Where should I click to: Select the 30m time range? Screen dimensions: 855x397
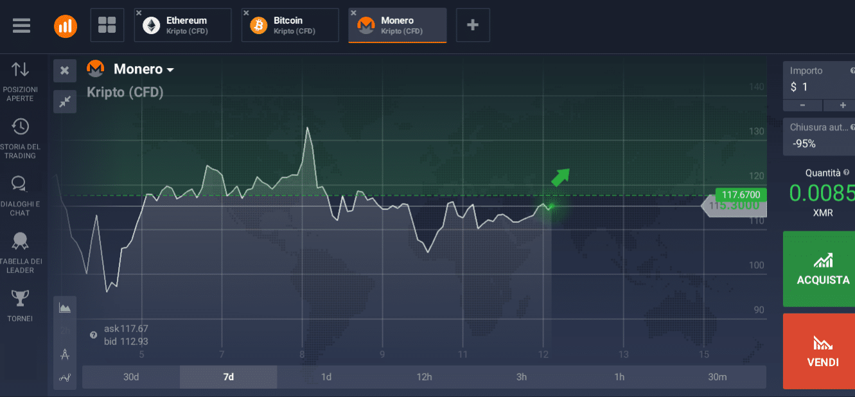click(x=717, y=377)
